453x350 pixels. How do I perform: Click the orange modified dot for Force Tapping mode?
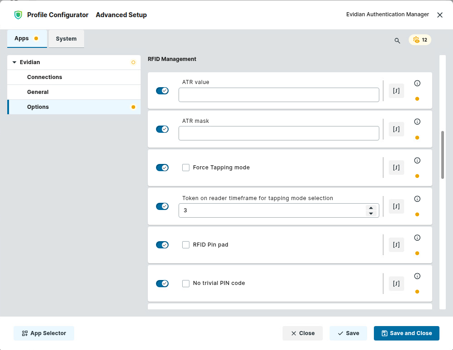click(417, 176)
